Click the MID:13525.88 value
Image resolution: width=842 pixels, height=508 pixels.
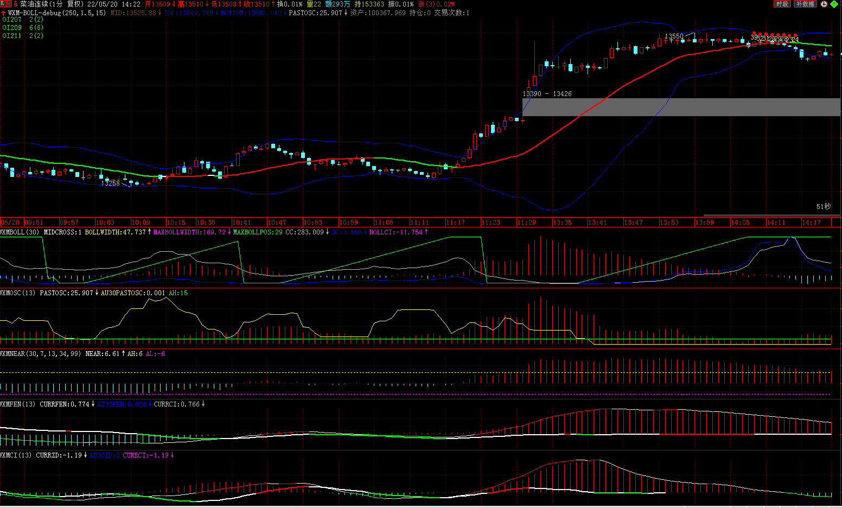pyautogui.click(x=133, y=12)
